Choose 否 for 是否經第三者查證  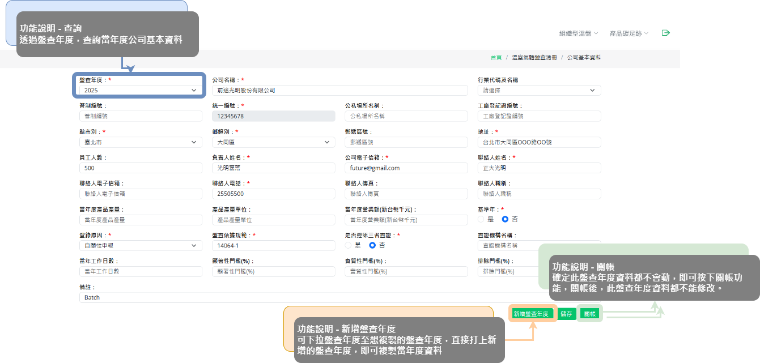click(372, 245)
